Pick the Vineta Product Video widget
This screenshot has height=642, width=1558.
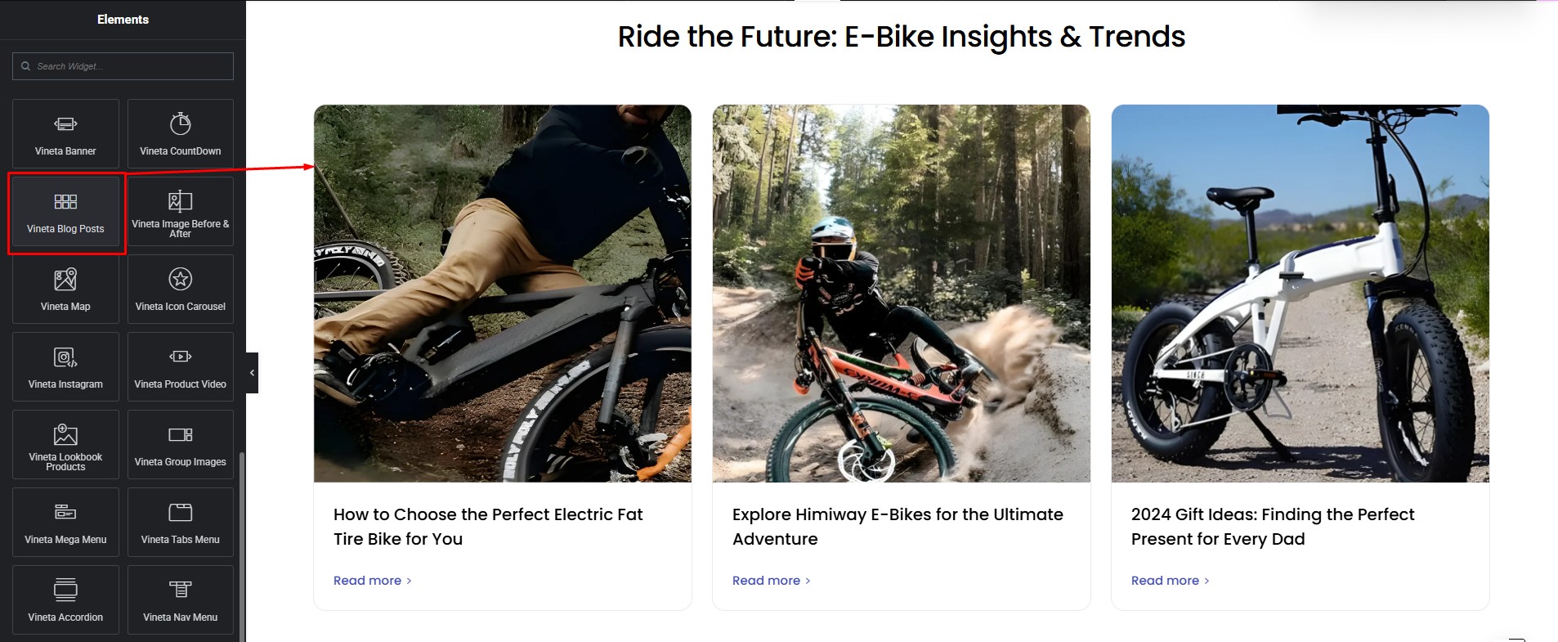point(180,367)
